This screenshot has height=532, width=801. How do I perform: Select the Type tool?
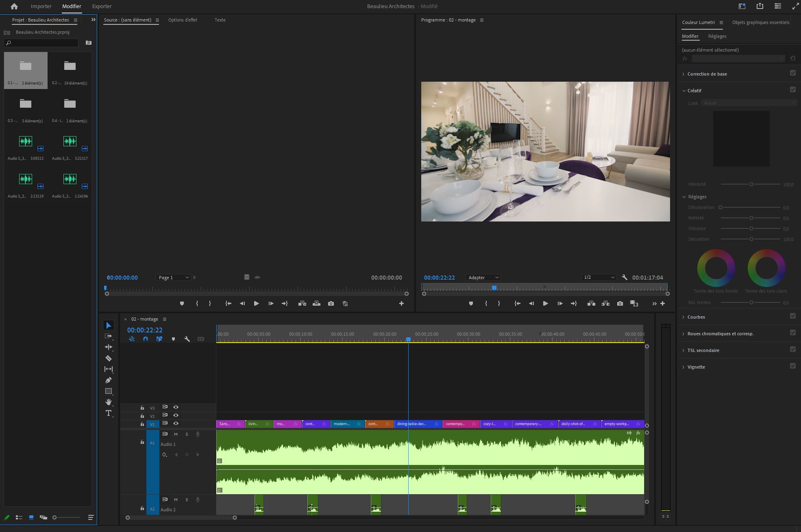[108, 413]
